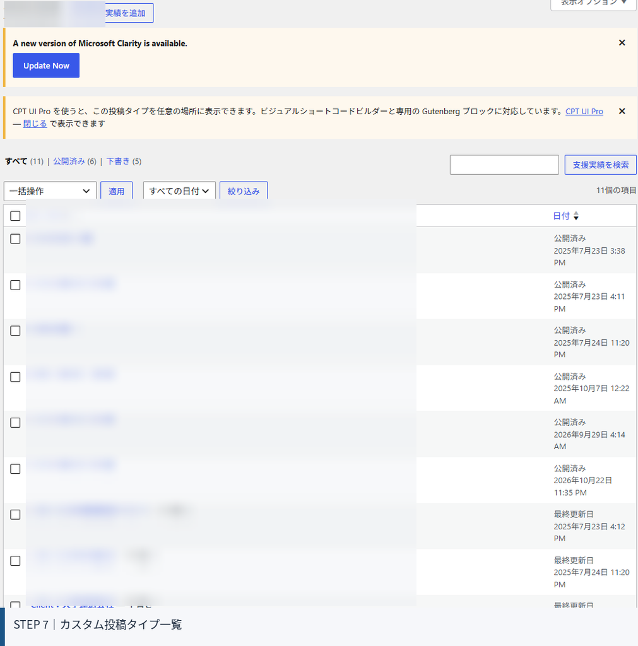Open the すべての日付 date filter dropdown
The image size is (638, 646).
click(179, 191)
